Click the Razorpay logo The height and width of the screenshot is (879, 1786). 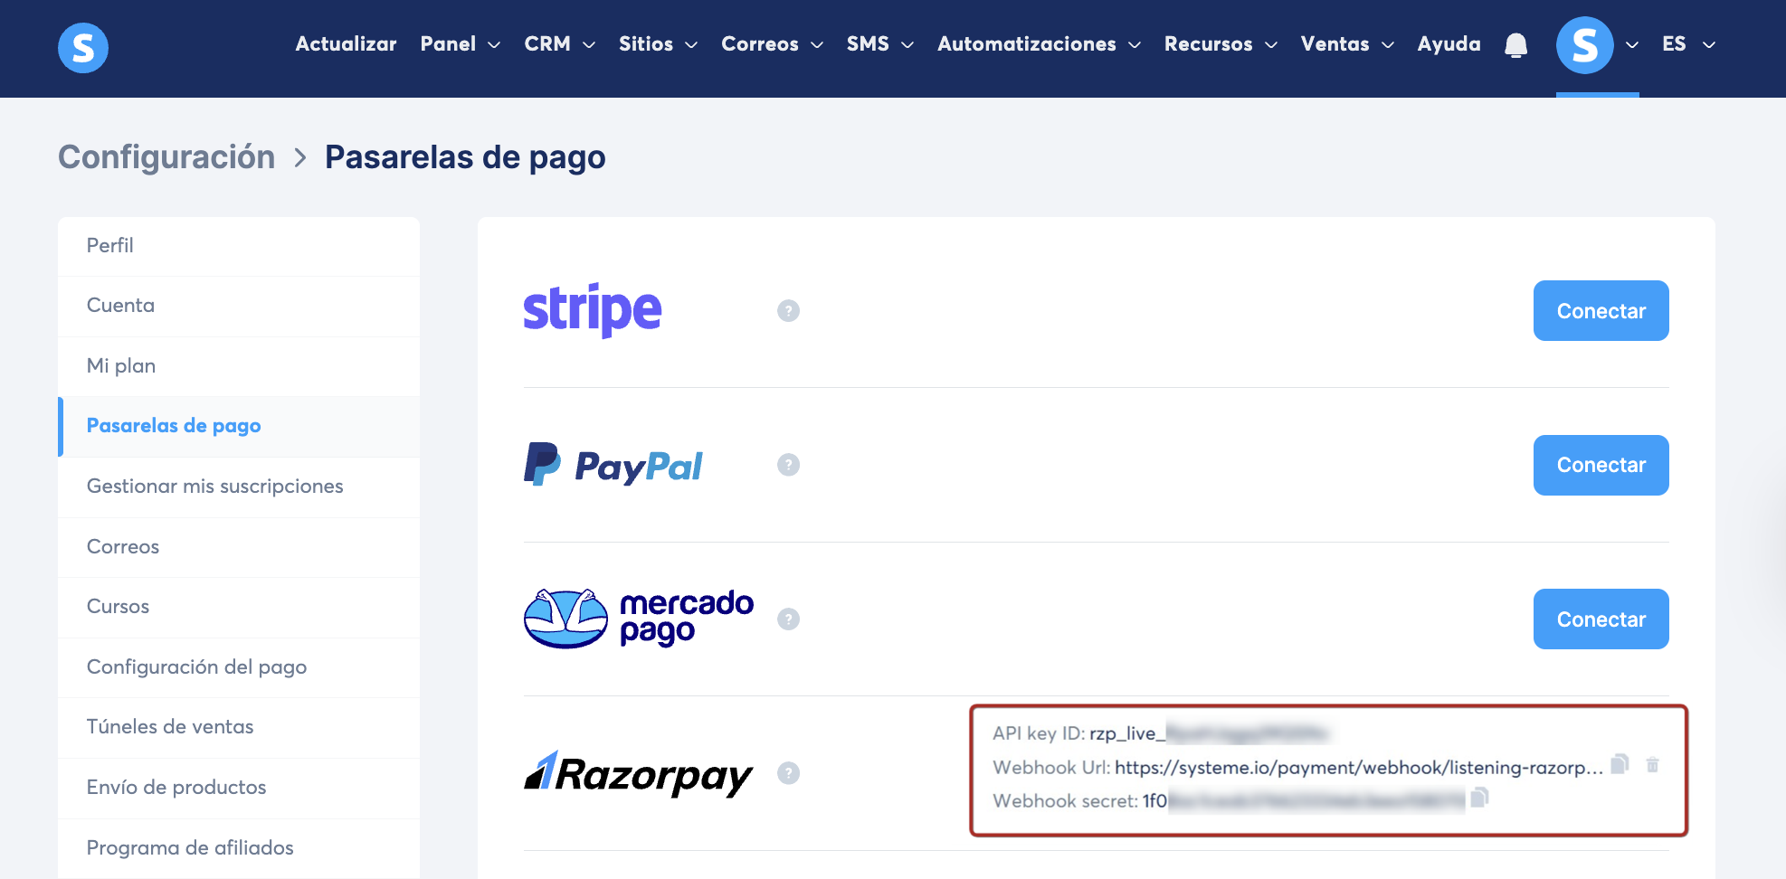click(x=638, y=773)
